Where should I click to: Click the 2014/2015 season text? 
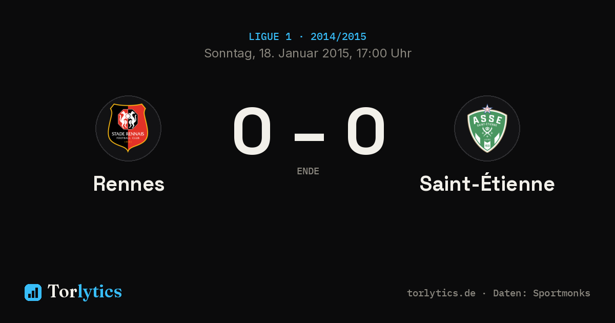[338, 37]
